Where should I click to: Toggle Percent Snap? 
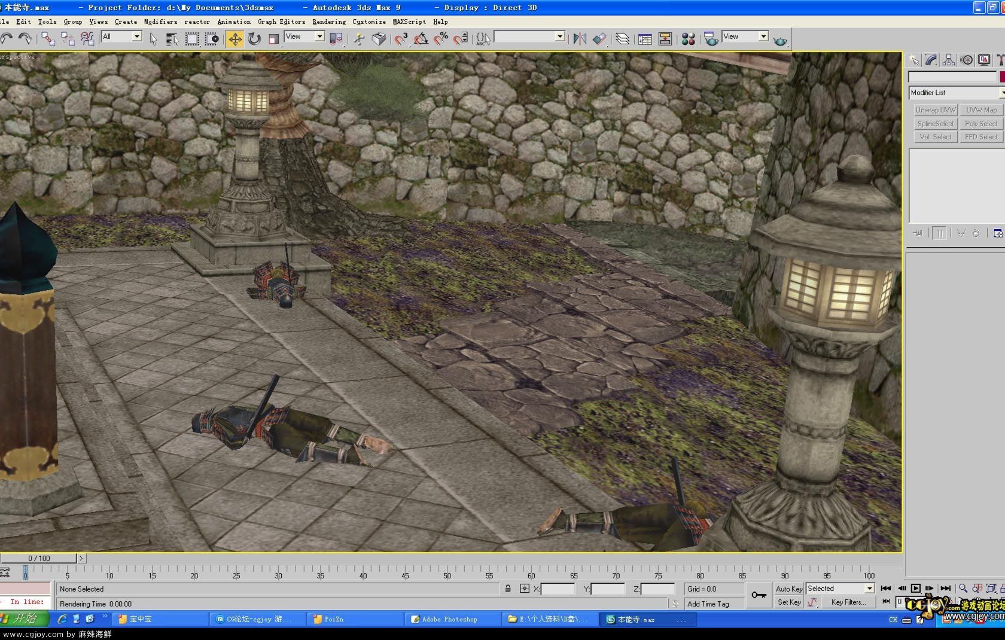[x=441, y=39]
